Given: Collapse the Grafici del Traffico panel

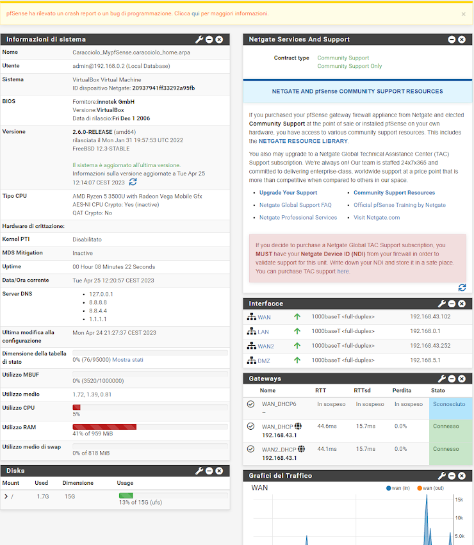Looking at the screenshot, I should [x=452, y=476].
